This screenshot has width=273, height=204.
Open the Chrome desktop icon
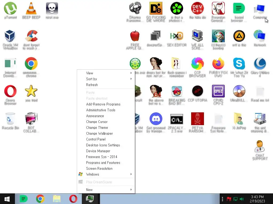(x=31, y=63)
